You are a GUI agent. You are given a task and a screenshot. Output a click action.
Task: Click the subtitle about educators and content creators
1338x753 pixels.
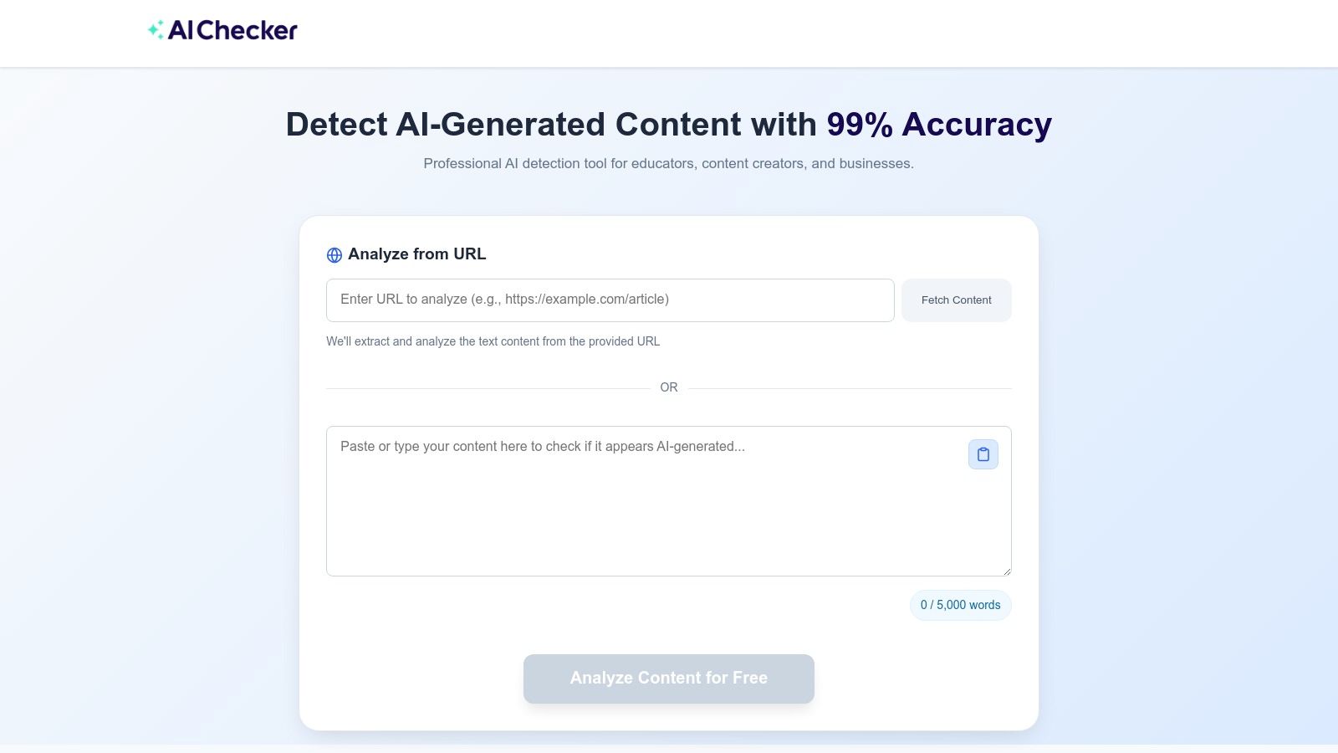click(668, 163)
